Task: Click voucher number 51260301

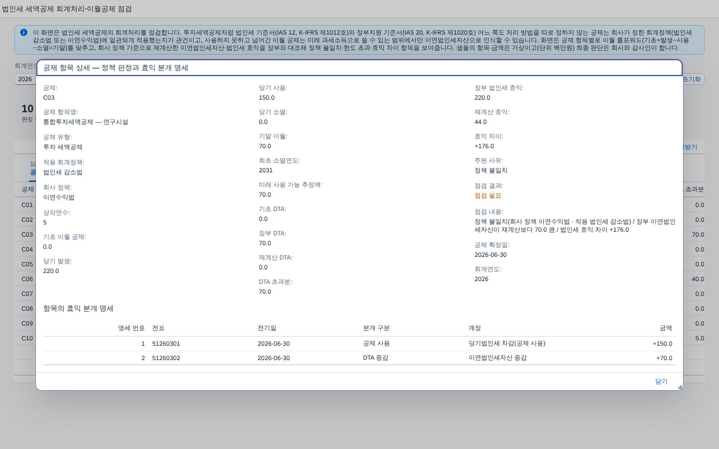Action: coord(166,343)
